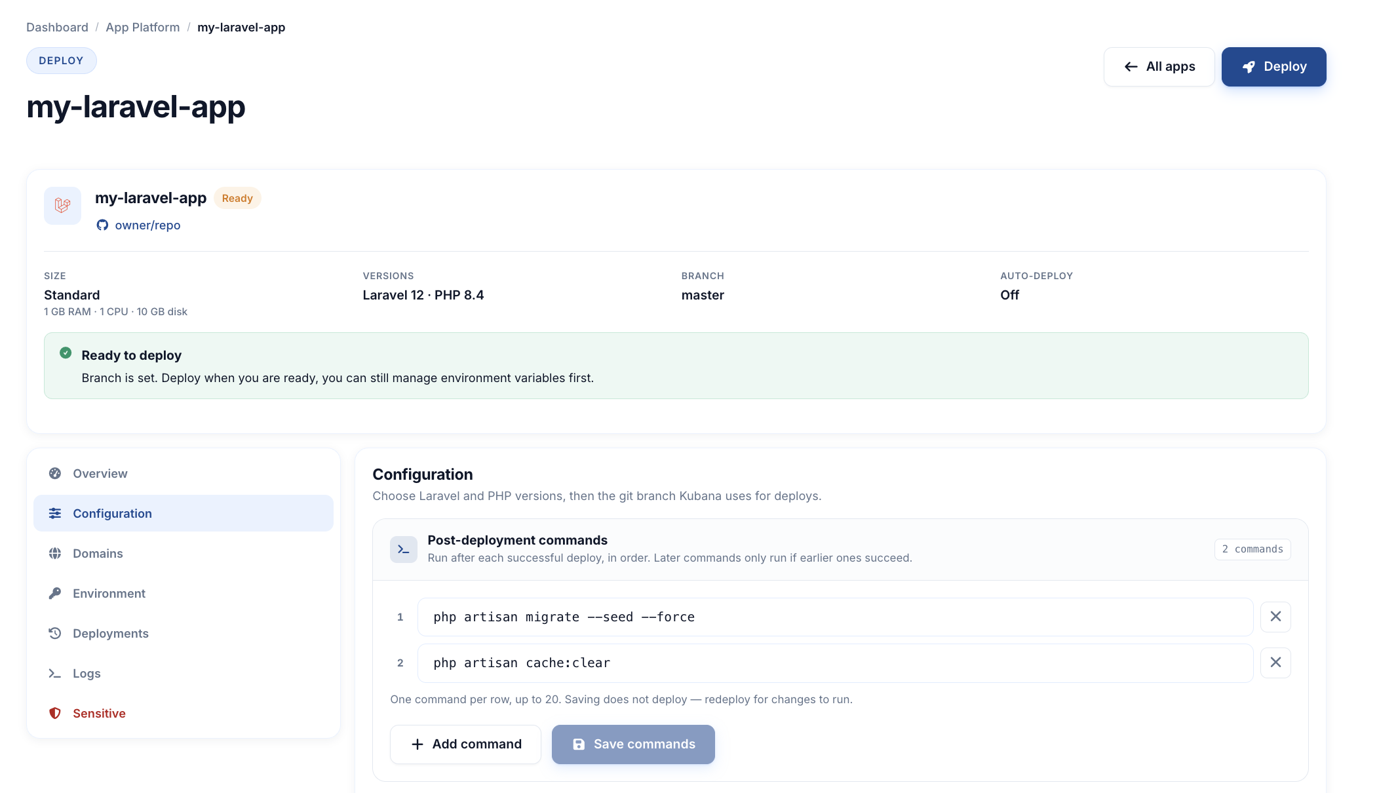
Task: Click the floppy disk icon in Save commands
Action: (x=579, y=745)
